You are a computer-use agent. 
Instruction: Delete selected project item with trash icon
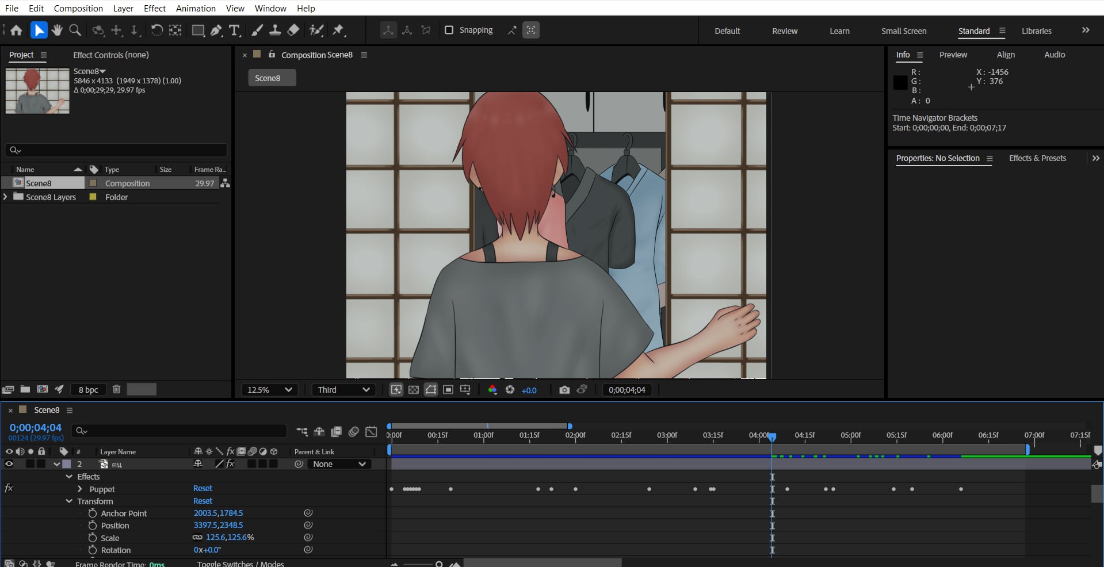116,389
